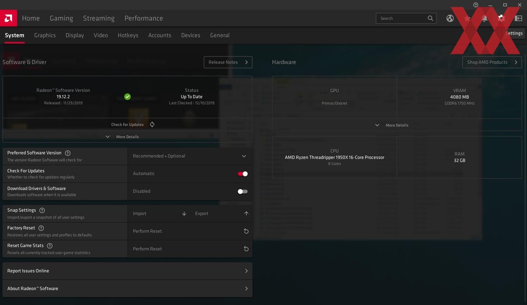The image size is (527, 305).
Task: Switch to the Devices tab
Action: [x=191, y=35]
